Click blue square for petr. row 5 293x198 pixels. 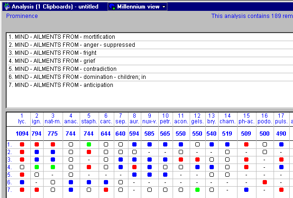165,175
